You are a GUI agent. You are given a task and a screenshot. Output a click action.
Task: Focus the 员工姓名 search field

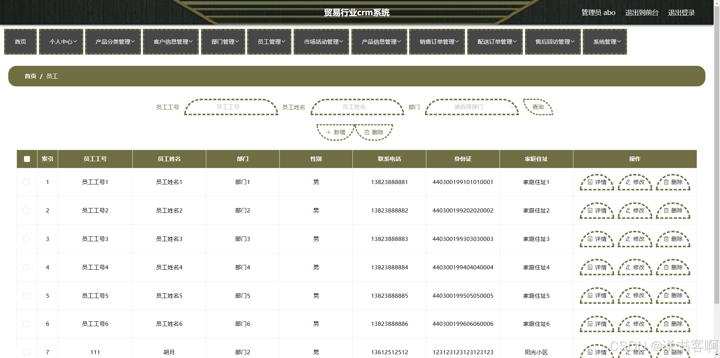pyautogui.click(x=357, y=107)
